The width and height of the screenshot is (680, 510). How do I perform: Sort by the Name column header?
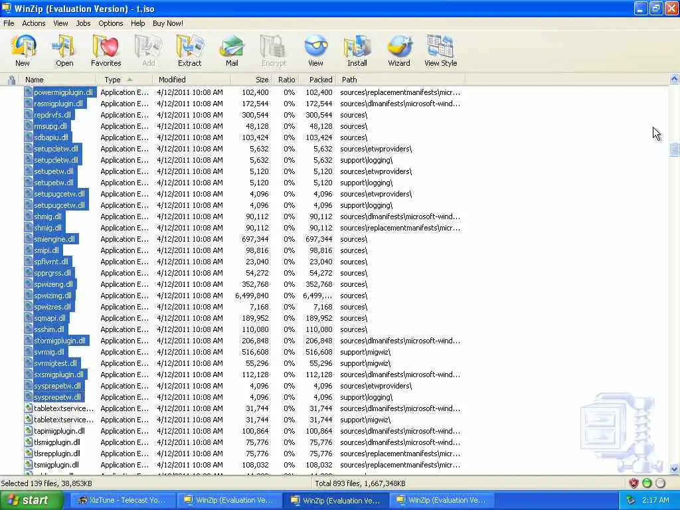pos(58,80)
